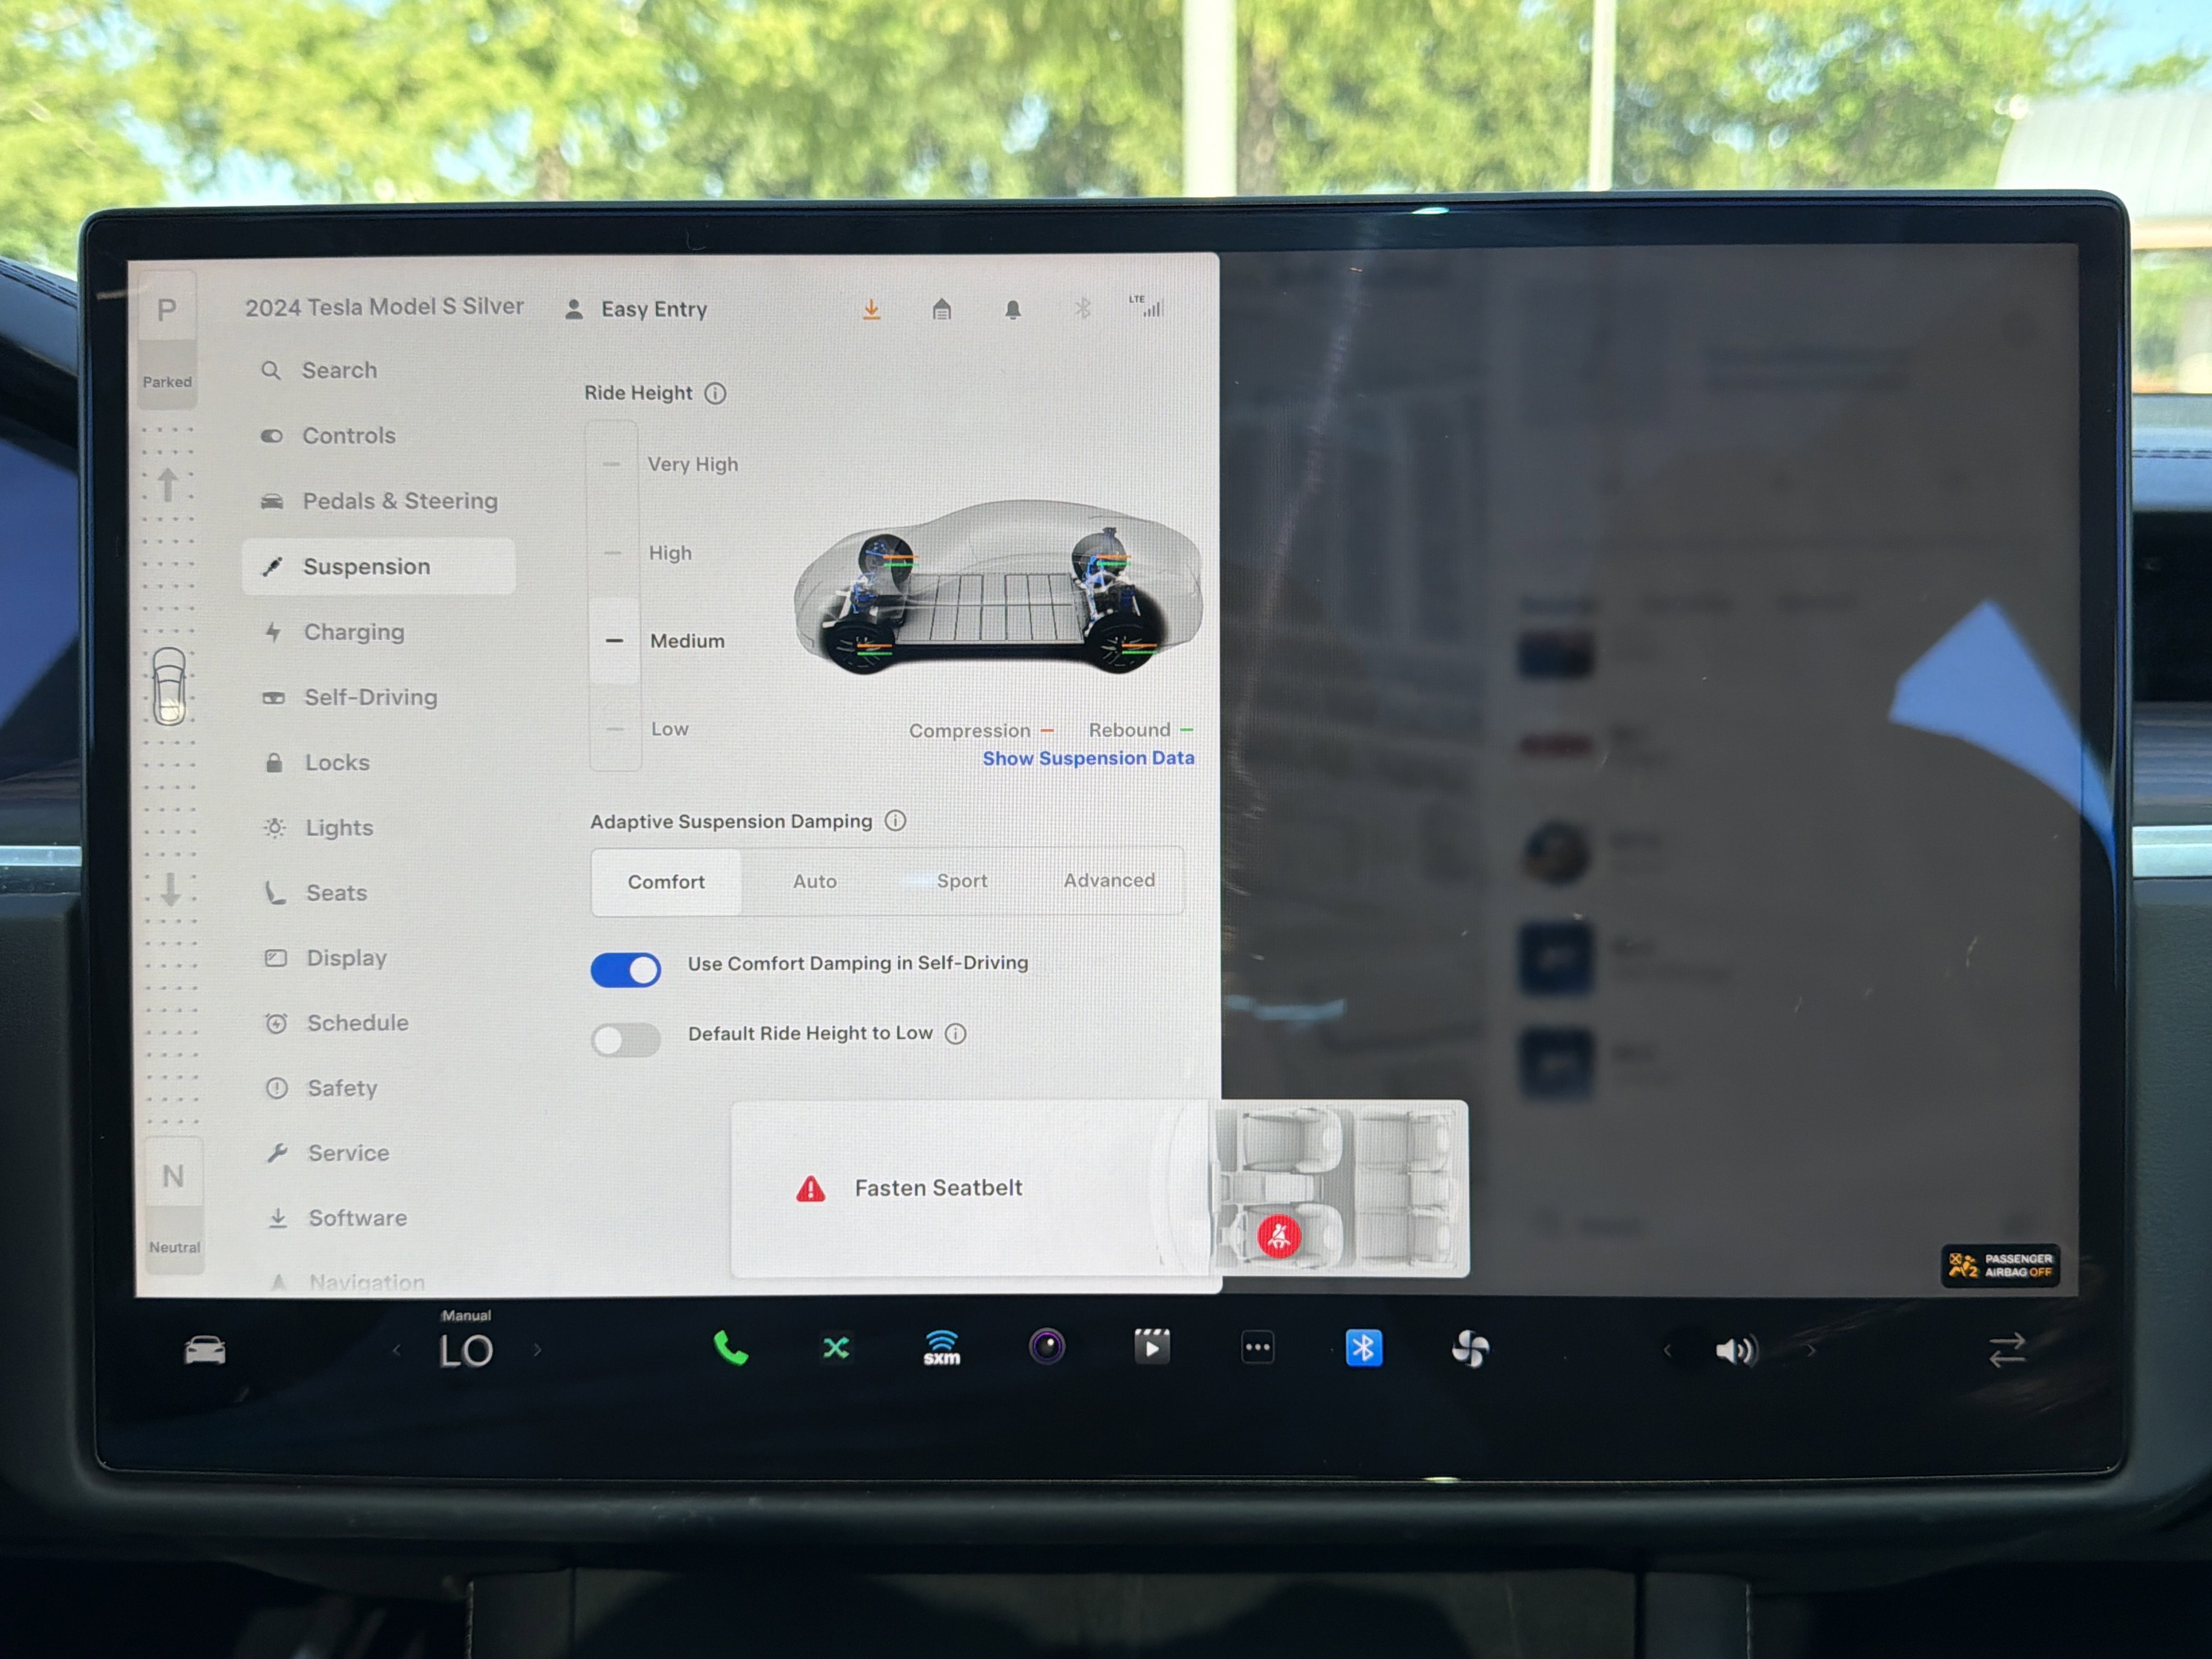Open Pedals & Steering settings

coord(379,501)
